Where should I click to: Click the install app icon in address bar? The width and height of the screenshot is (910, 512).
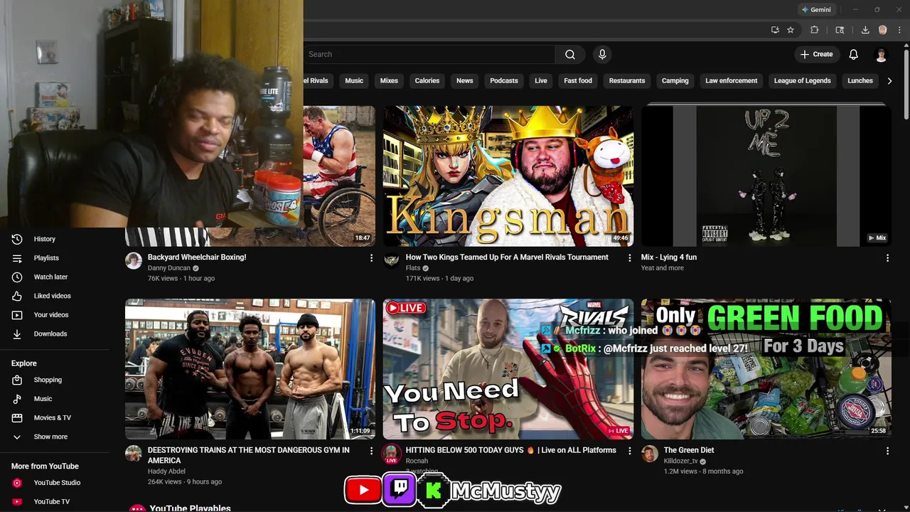coord(775,30)
